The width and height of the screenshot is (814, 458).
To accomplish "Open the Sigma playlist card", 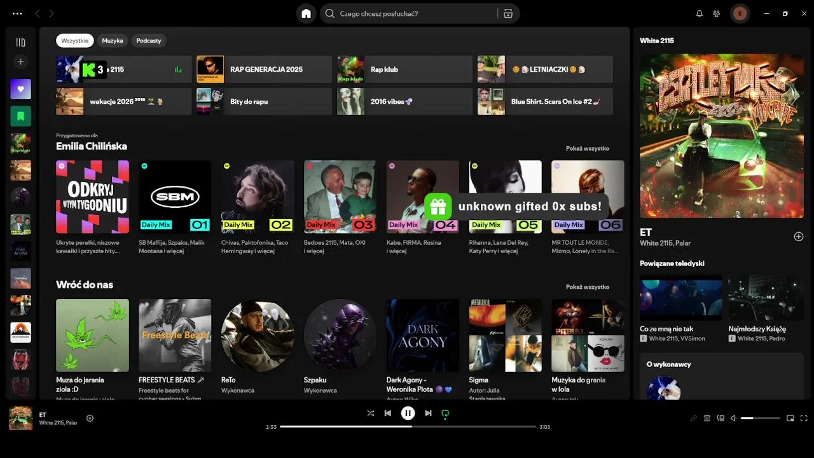I will pos(506,349).
